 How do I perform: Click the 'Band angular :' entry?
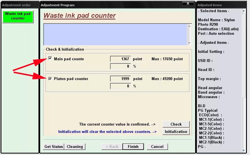(211, 92)
